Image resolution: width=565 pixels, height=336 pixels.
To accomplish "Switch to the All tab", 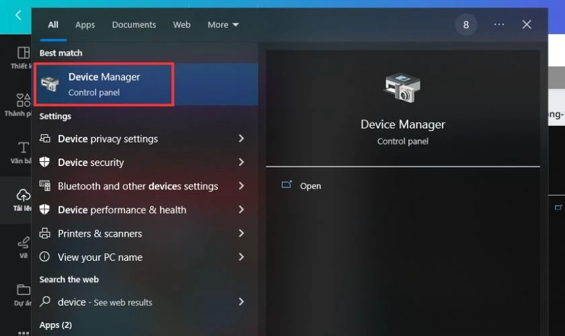I will point(53,24).
